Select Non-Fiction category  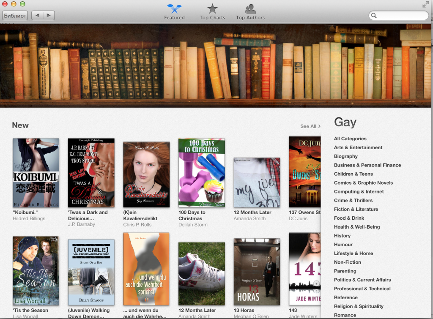click(x=348, y=262)
